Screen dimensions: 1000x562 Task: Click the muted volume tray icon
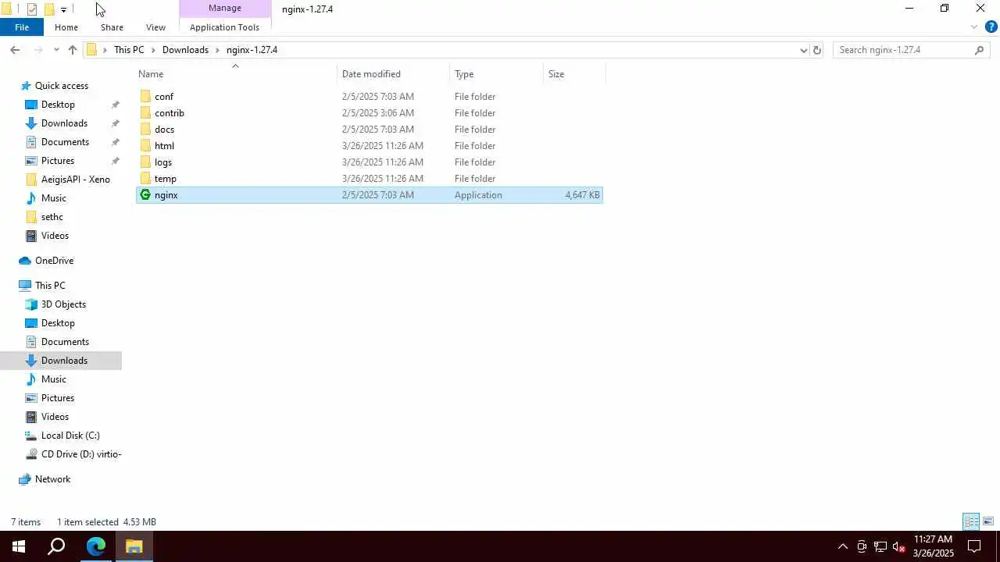pos(898,546)
